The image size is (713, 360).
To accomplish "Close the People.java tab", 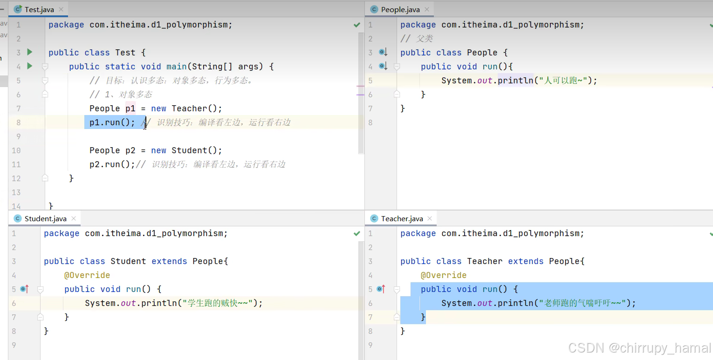I will click(x=427, y=9).
